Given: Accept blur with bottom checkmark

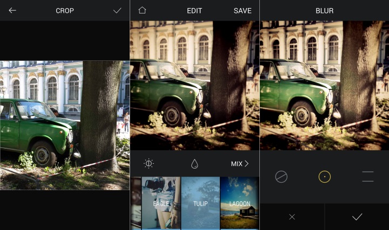Looking at the screenshot, I should [x=357, y=217].
